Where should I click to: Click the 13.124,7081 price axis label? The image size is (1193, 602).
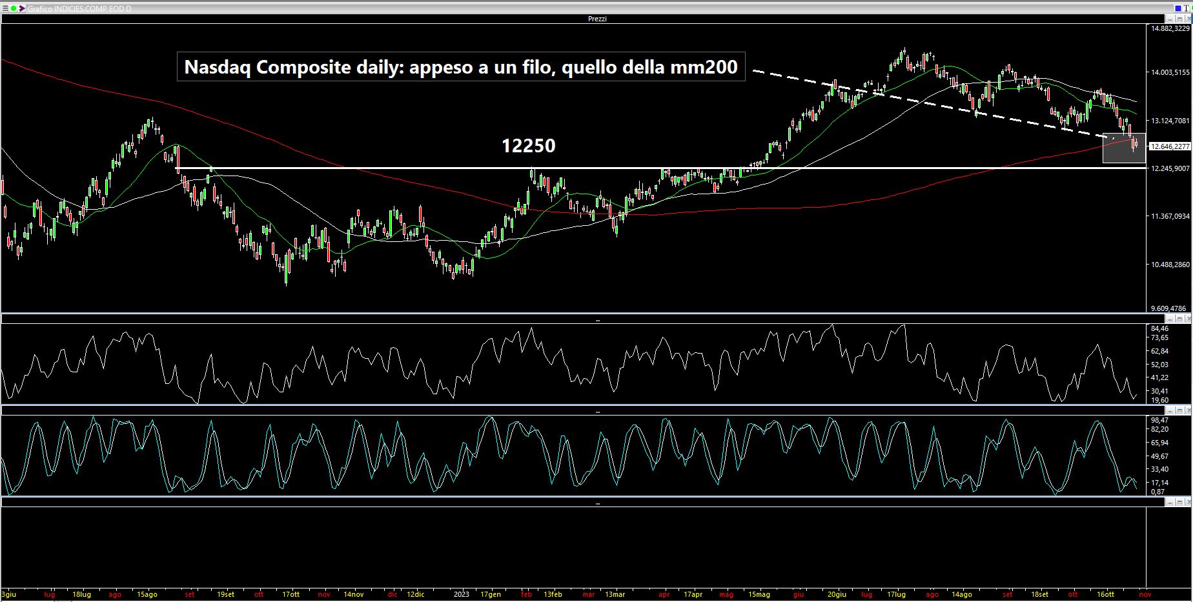pos(1170,121)
